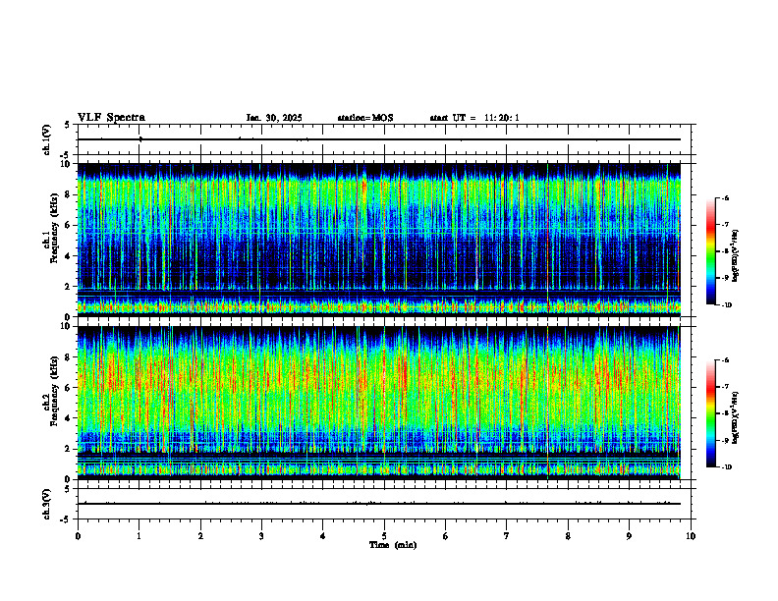Click the "-6" label on ch.1 colorbar
Image resolution: width=778 pixels, height=601 pixels.
pos(725,198)
